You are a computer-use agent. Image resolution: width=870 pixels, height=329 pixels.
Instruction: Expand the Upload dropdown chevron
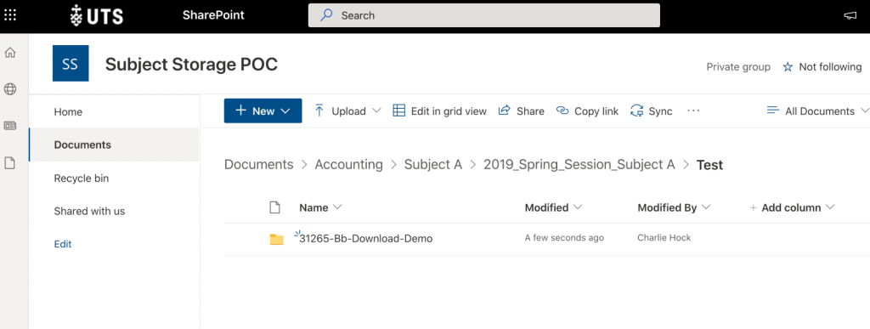(x=376, y=111)
